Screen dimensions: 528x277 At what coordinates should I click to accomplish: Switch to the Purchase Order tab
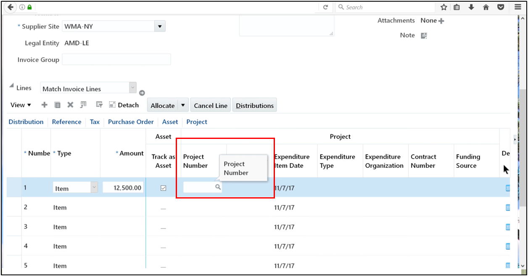pos(131,122)
